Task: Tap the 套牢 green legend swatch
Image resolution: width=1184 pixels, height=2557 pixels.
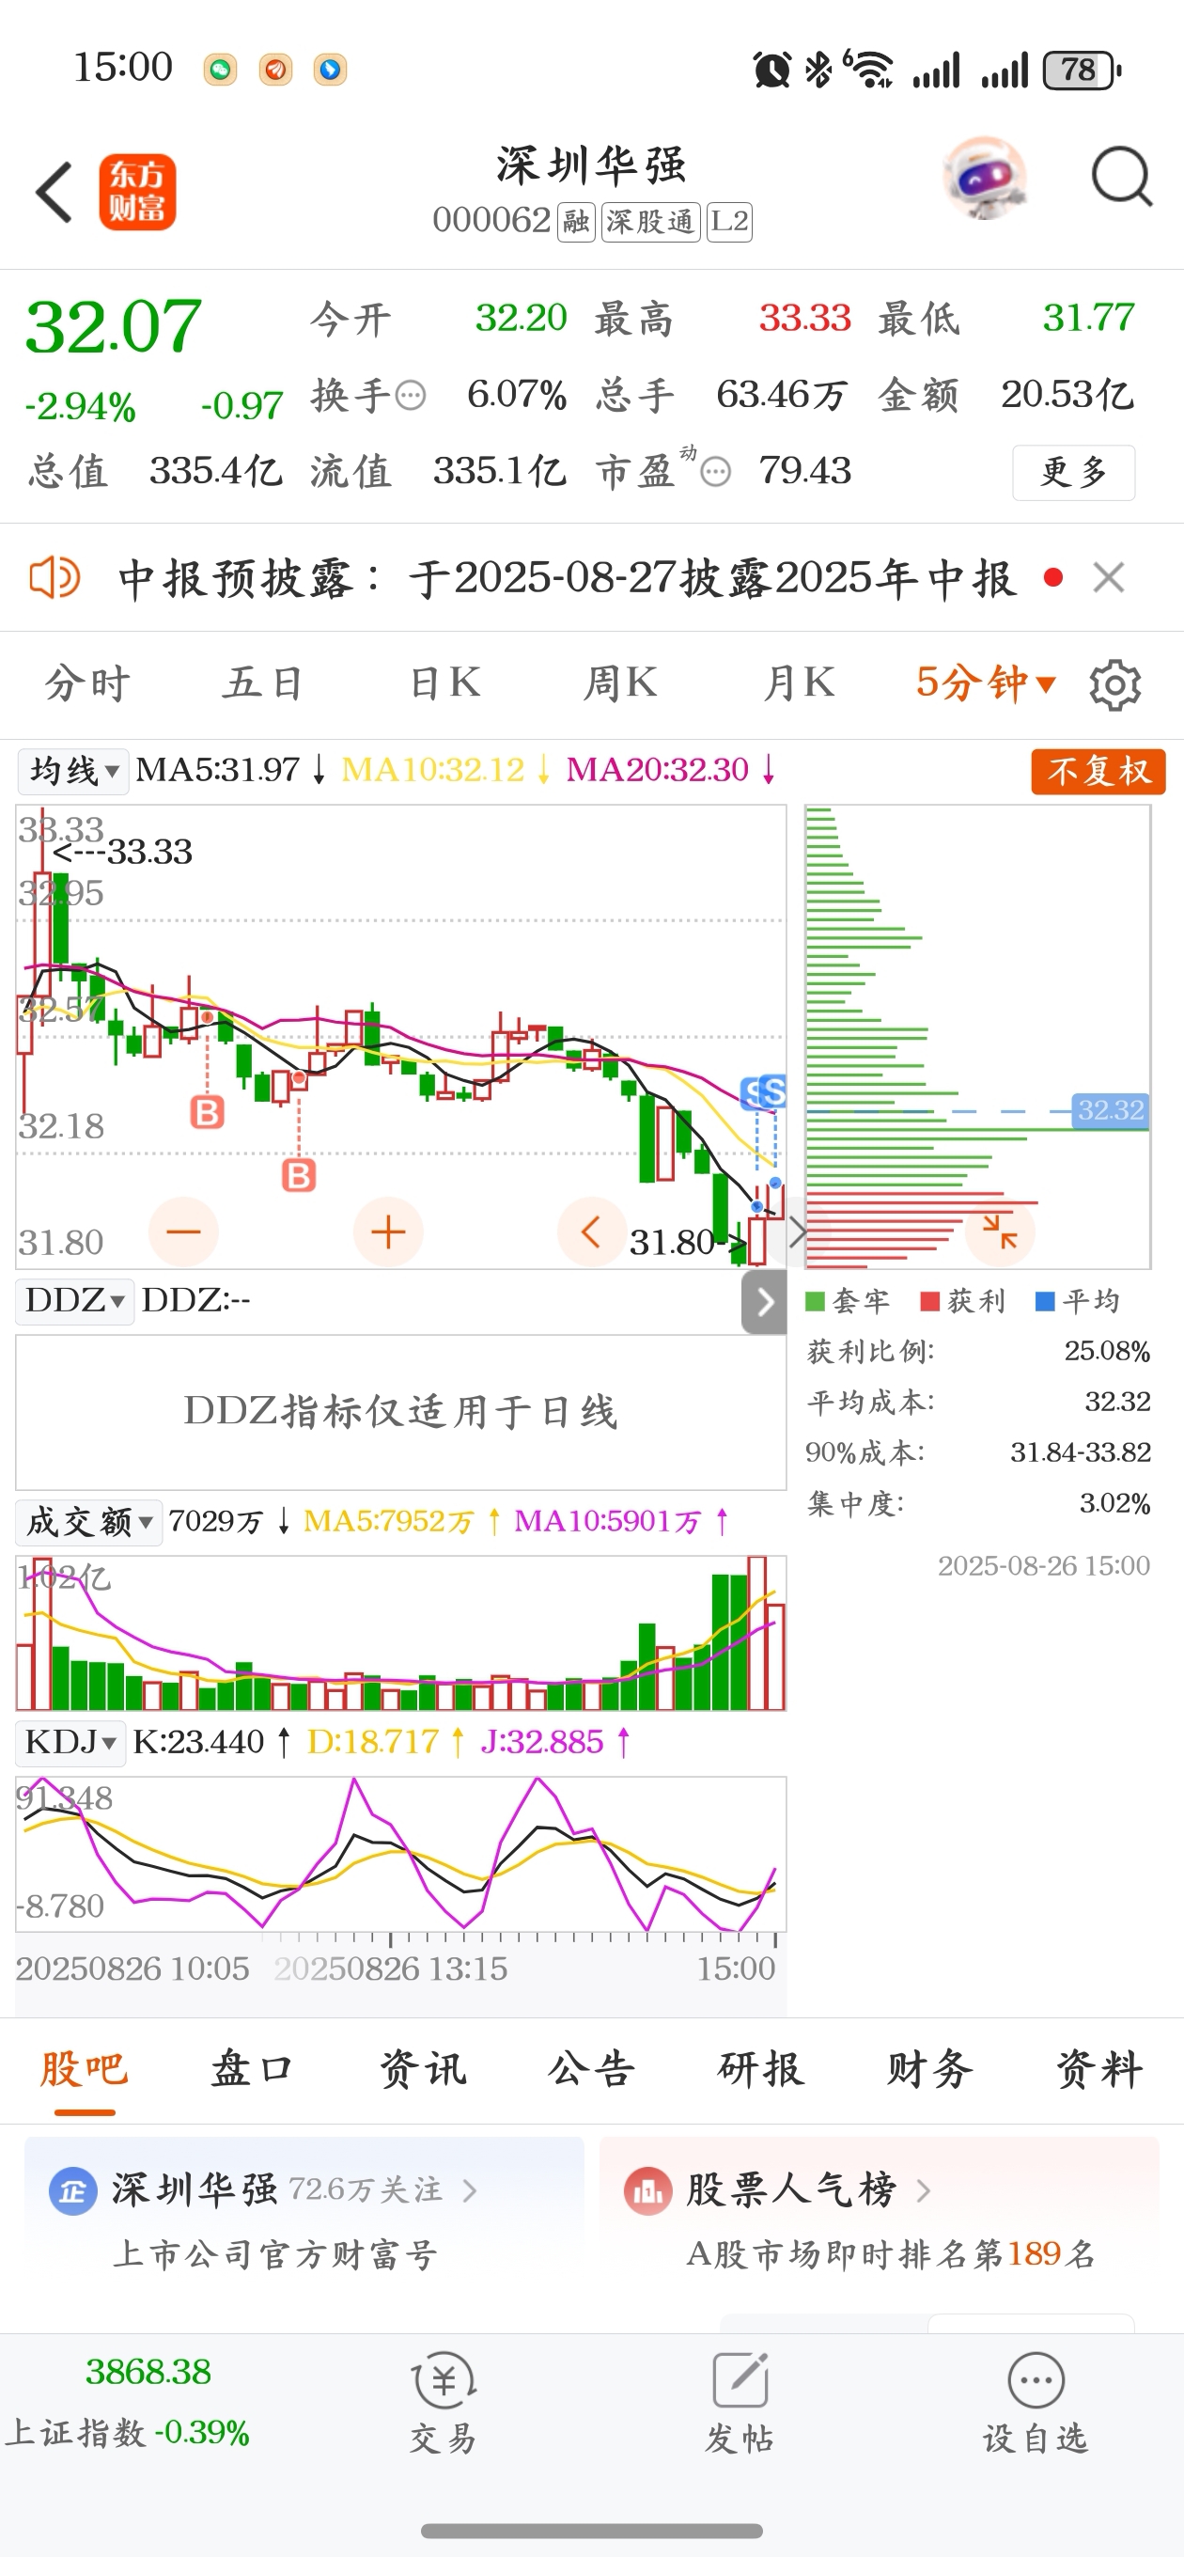Action: pos(815,1301)
